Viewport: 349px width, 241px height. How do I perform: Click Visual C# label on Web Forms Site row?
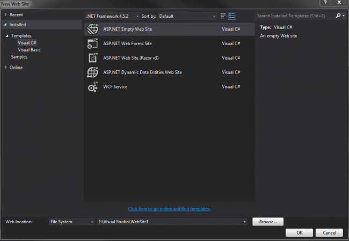pos(231,43)
